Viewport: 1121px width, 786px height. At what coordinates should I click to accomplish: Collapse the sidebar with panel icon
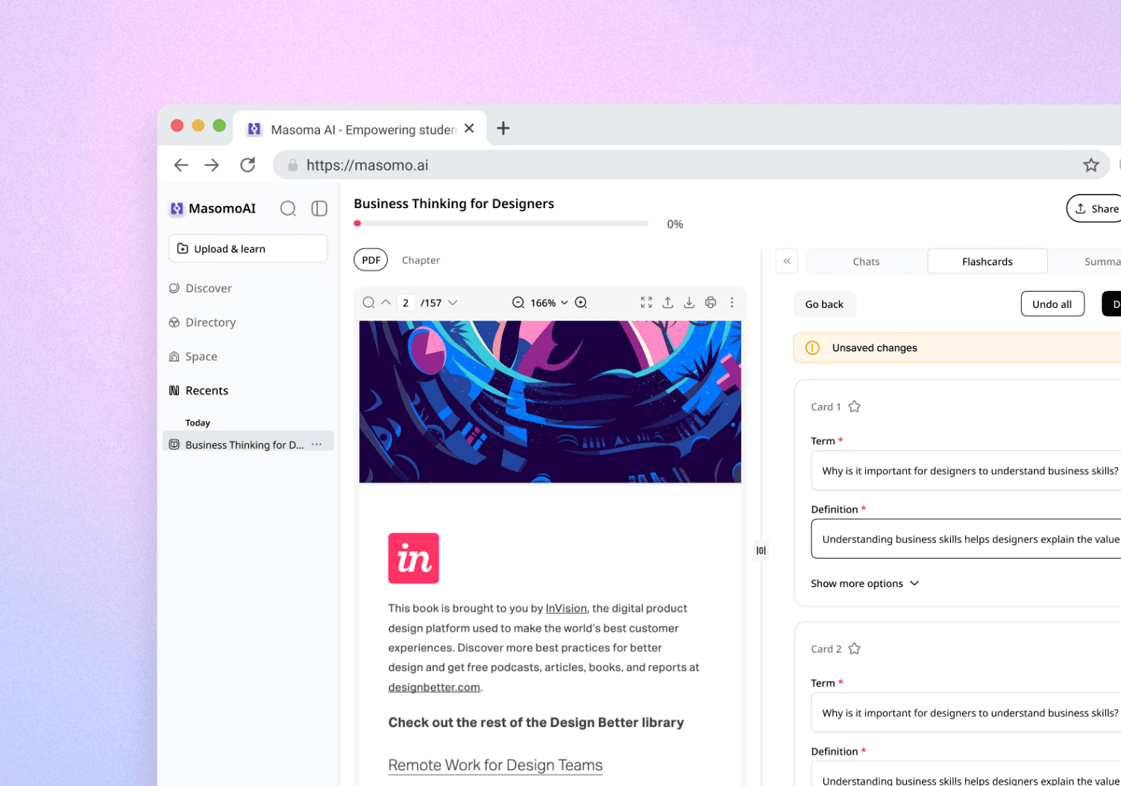tap(319, 209)
